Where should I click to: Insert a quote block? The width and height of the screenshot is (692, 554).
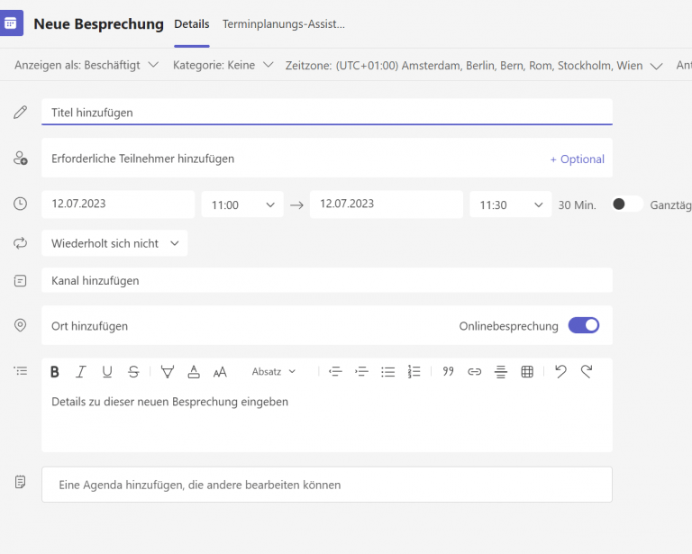click(448, 371)
